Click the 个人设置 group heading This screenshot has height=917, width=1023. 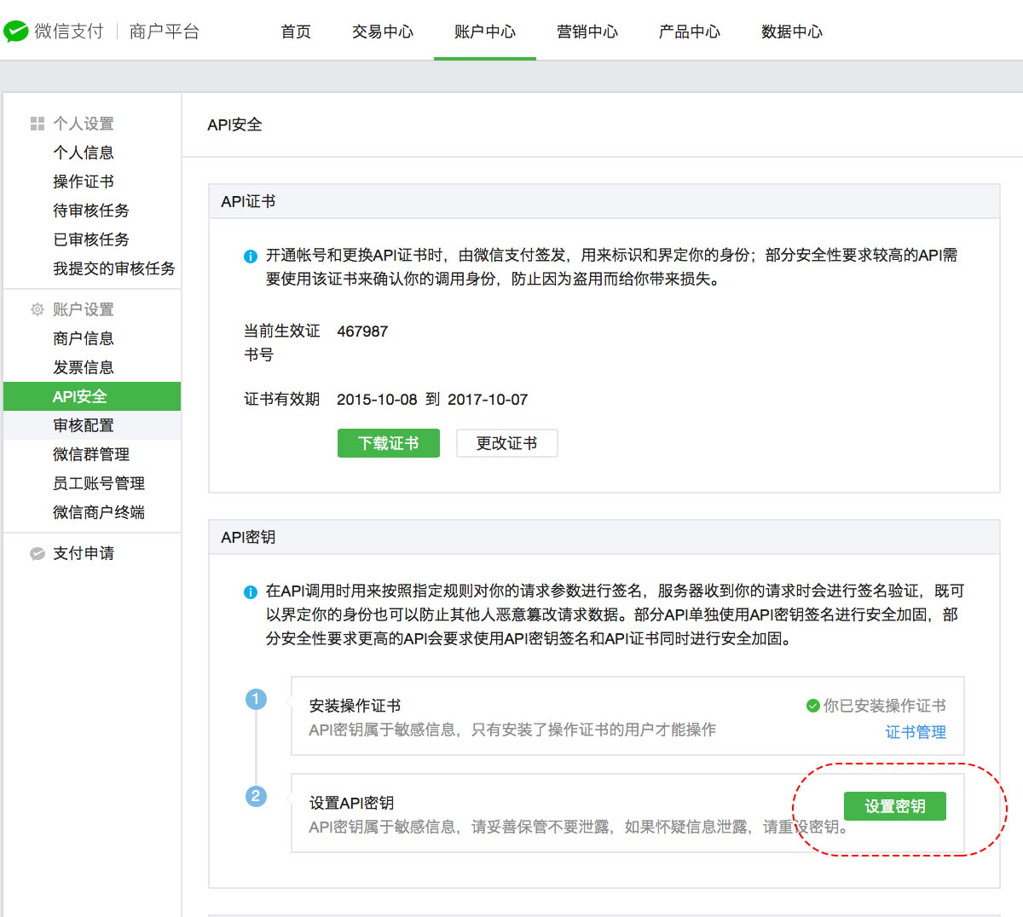click(84, 124)
